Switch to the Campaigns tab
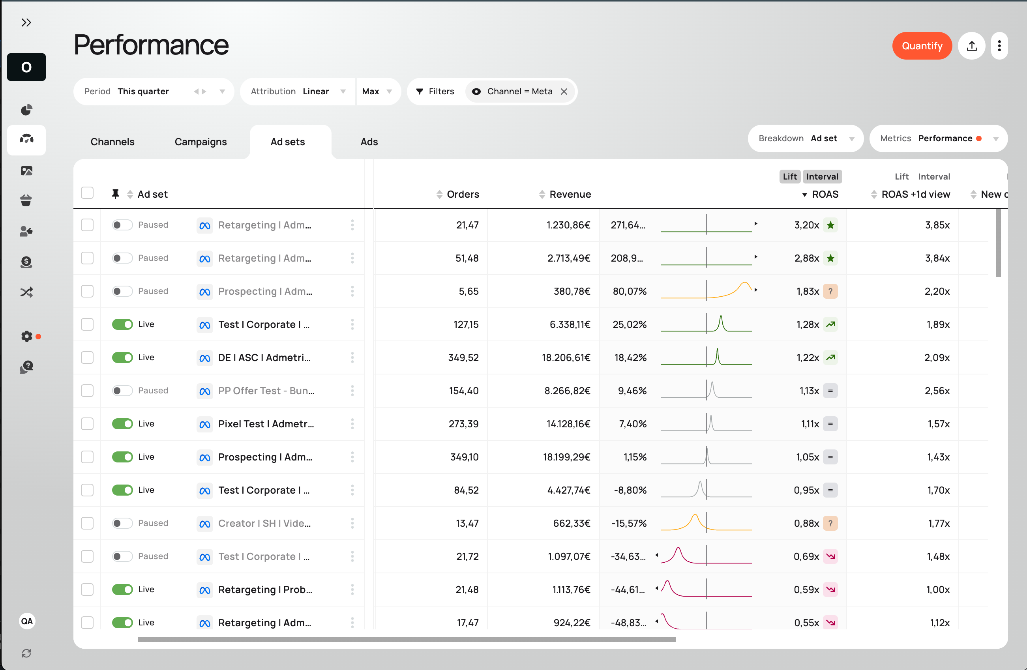The height and width of the screenshot is (670, 1027). coord(201,142)
